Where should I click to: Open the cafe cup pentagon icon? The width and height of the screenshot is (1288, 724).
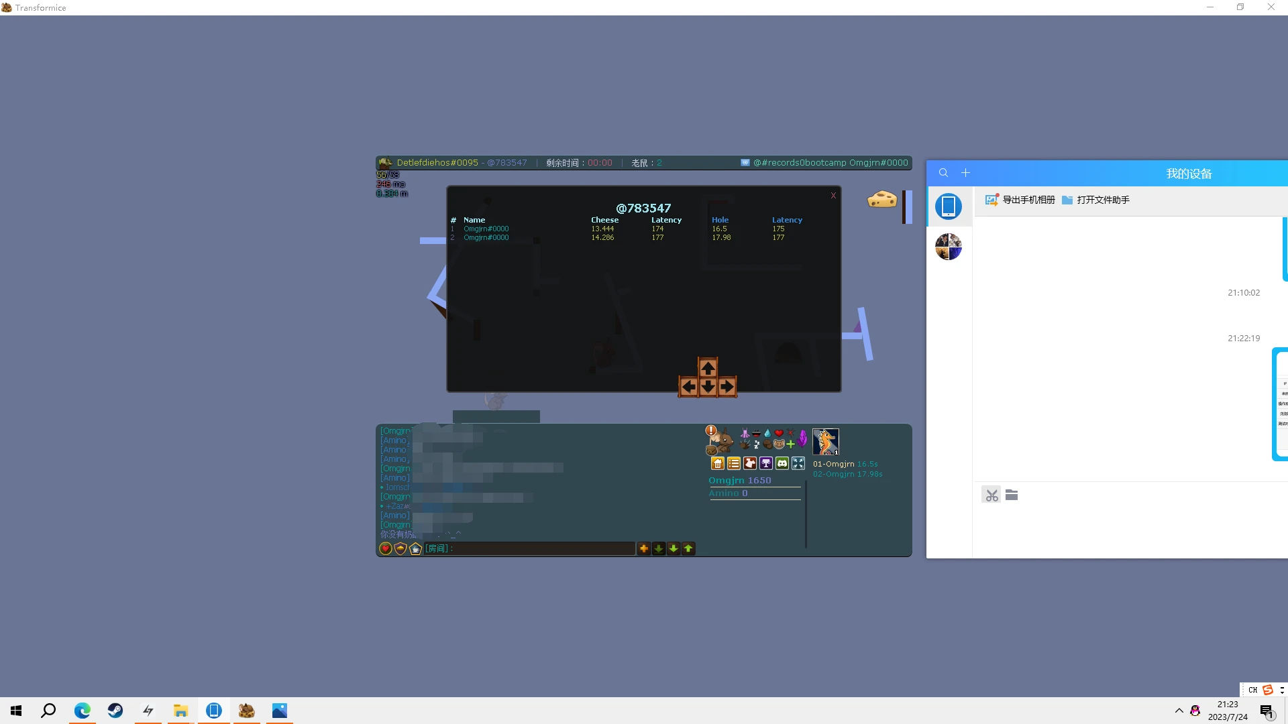pos(415,548)
